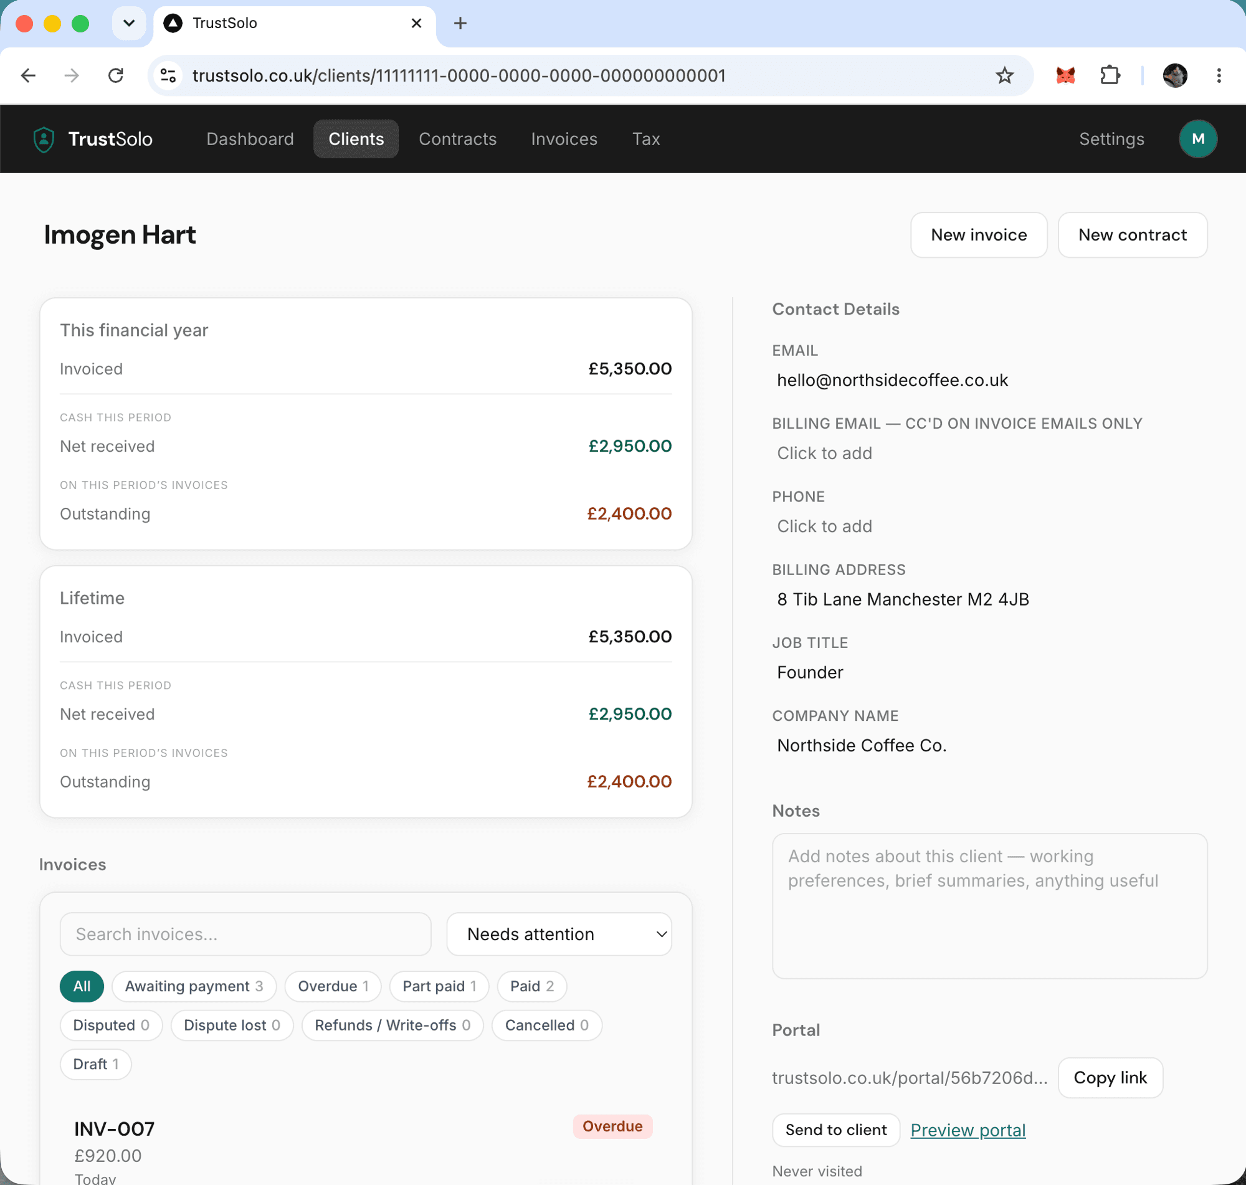
Task: Click the browser address bar URL
Action: [459, 76]
